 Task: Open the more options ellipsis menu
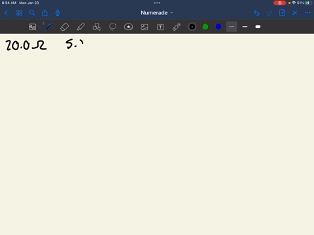(307, 13)
